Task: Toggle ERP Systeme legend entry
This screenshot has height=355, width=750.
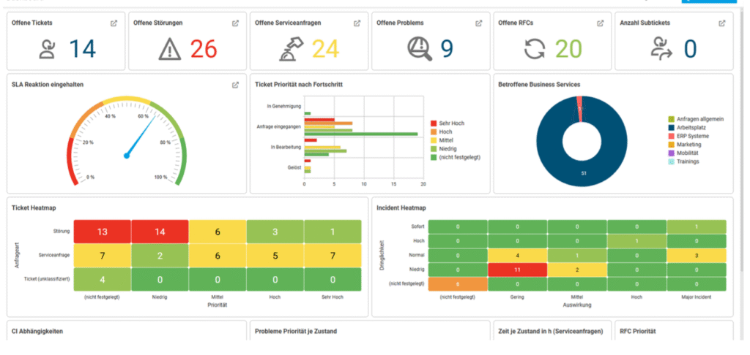Action: tap(688, 136)
